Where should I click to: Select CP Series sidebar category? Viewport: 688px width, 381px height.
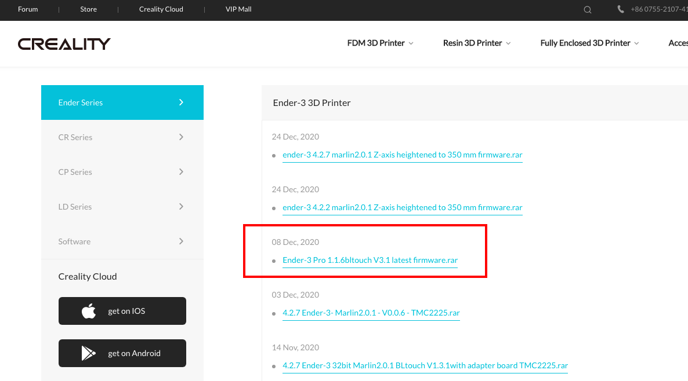(122, 171)
